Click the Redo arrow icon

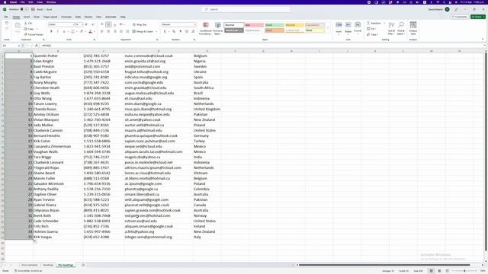coord(7,29)
